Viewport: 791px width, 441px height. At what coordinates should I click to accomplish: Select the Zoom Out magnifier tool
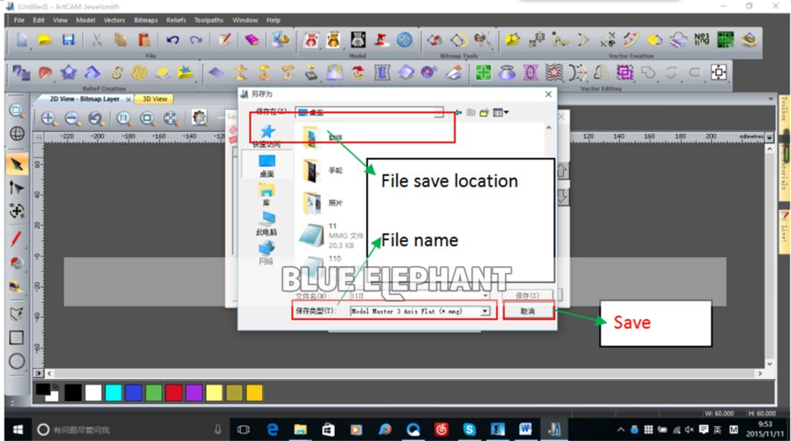click(72, 118)
